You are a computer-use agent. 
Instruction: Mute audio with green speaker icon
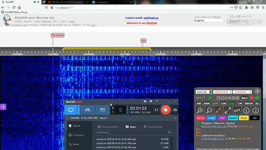pyautogui.click(x=257, y=98)
